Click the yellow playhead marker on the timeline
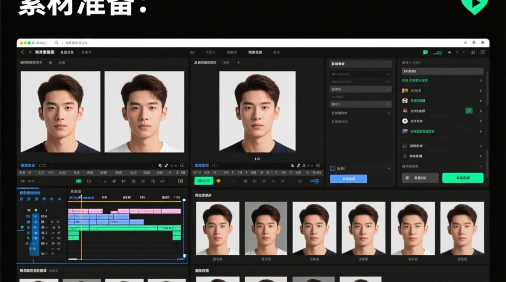Viewport: 506px width, 282px height. (81, 196)
